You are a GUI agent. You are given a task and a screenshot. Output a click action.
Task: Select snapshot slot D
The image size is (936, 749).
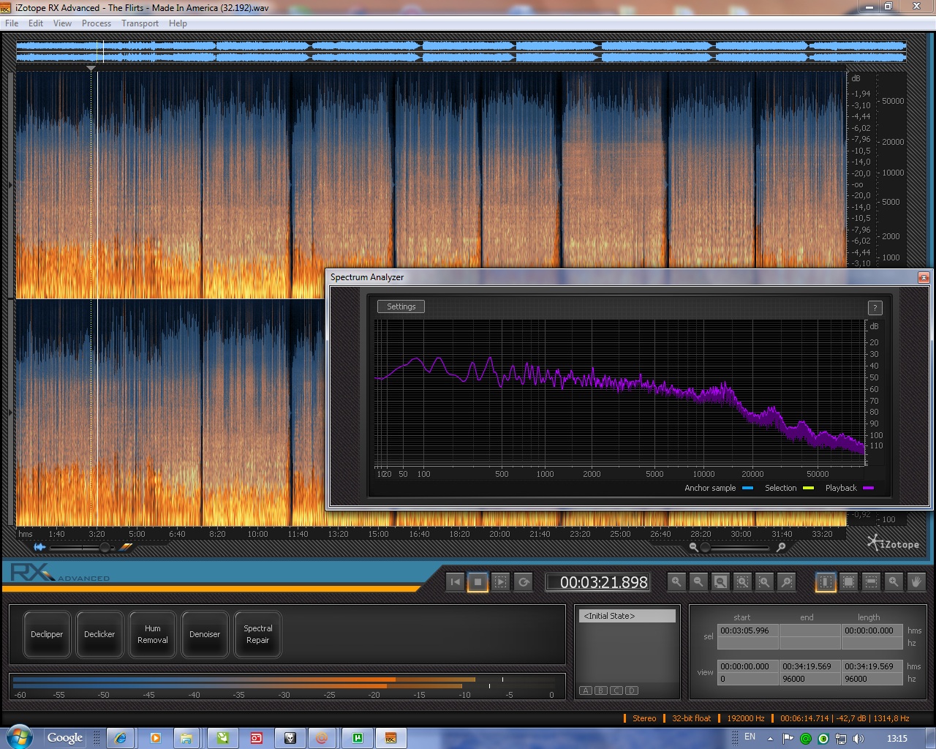pos(632,690)
